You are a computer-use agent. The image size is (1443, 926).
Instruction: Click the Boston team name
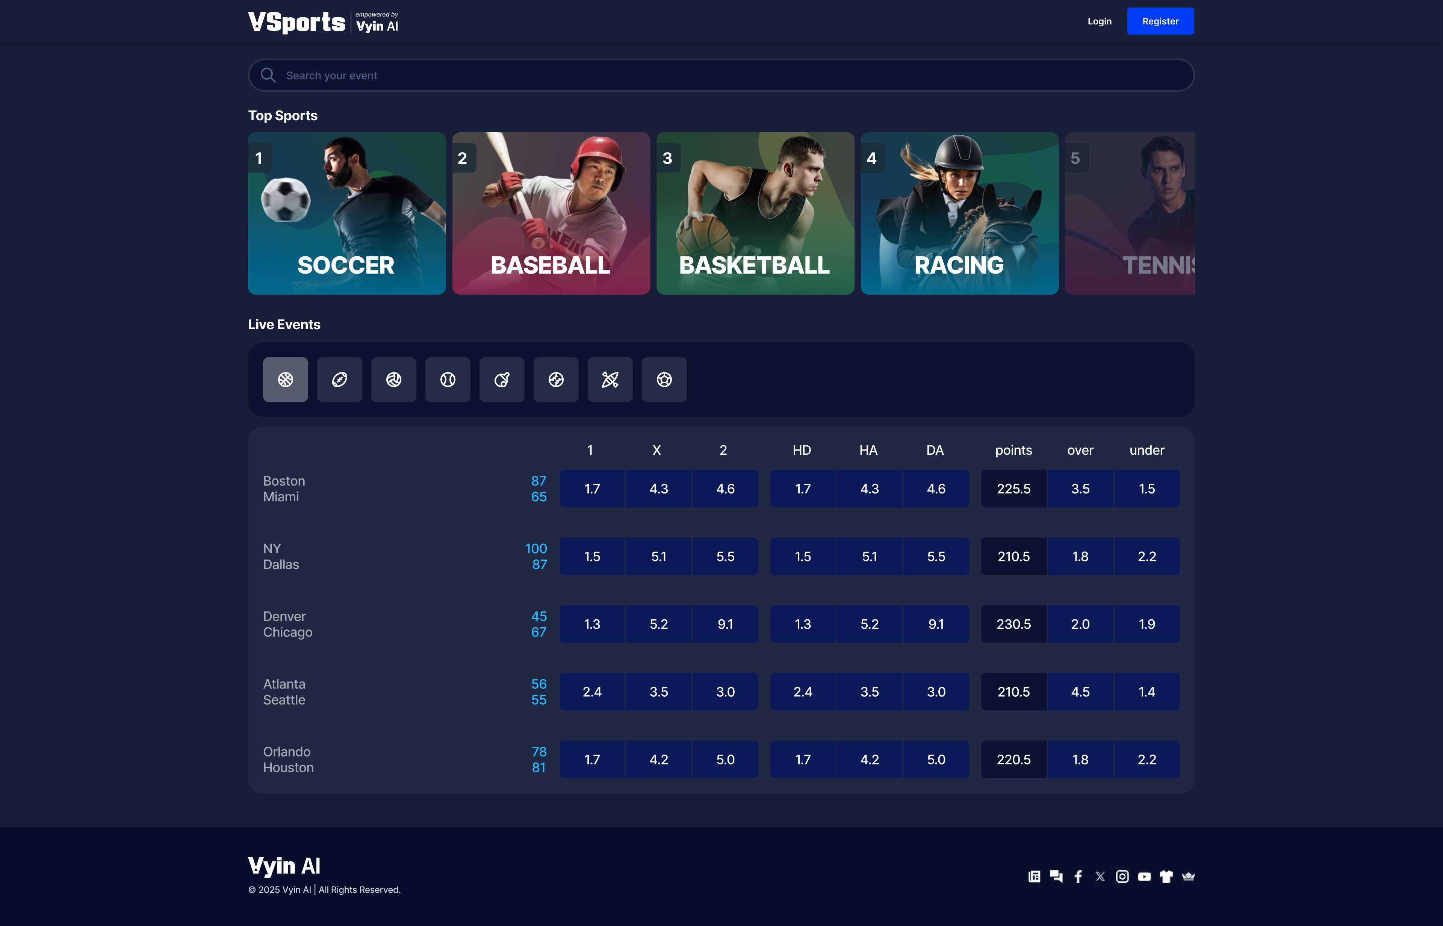click(284, 481)
